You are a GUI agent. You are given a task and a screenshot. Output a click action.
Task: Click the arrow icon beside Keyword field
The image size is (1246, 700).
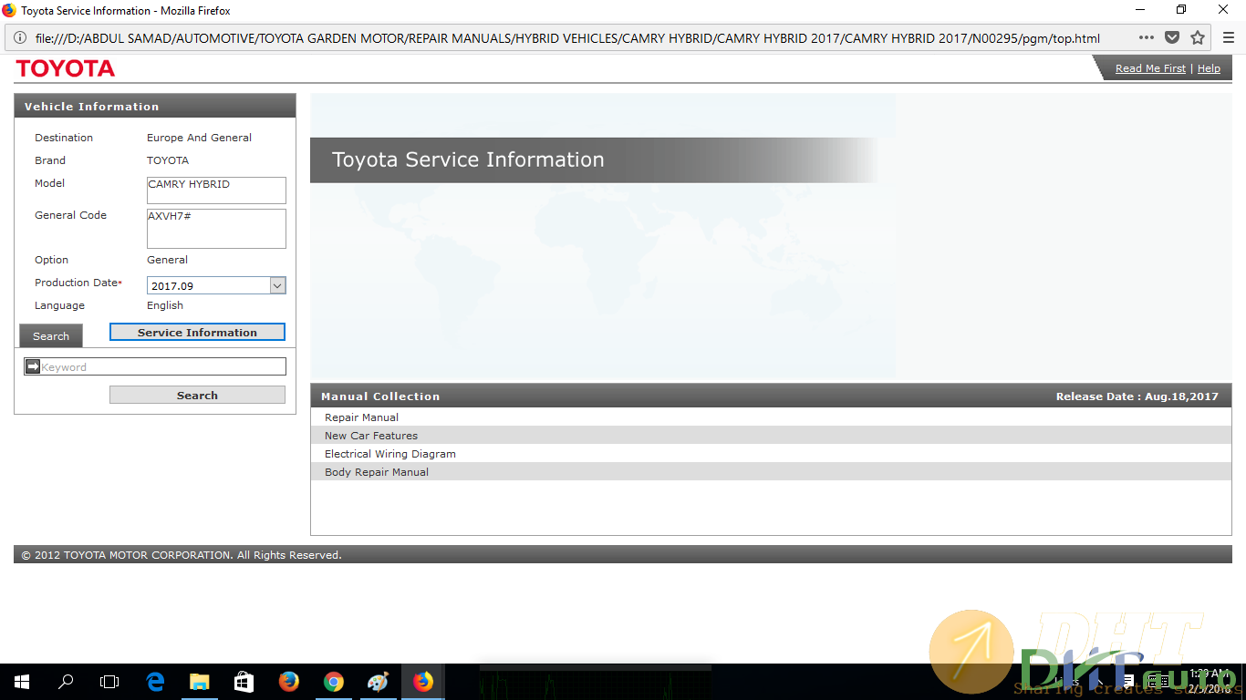(x=33, y=366)
